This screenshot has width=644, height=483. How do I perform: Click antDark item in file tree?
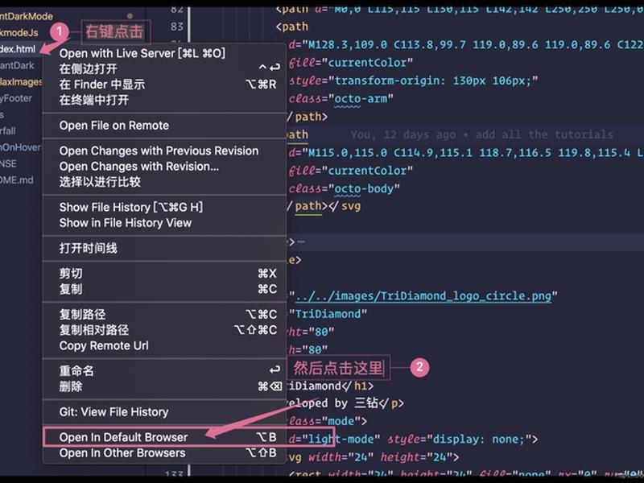[17, 65]
